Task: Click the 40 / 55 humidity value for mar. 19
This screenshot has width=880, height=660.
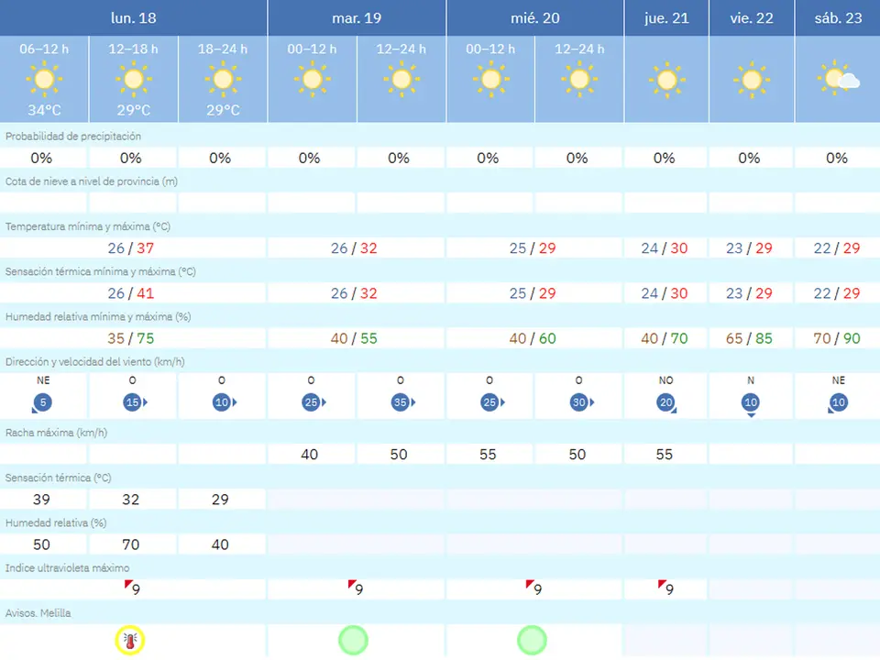Action: (x=354, y=338)
